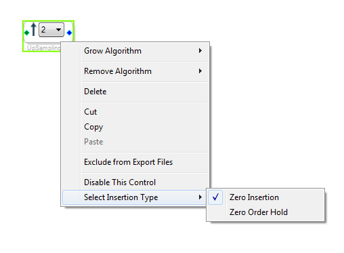This screenshot has height=253, width=344.
Task: Click the up arrow icon in the UpSampling block
Action: click(x=34, y=29)
